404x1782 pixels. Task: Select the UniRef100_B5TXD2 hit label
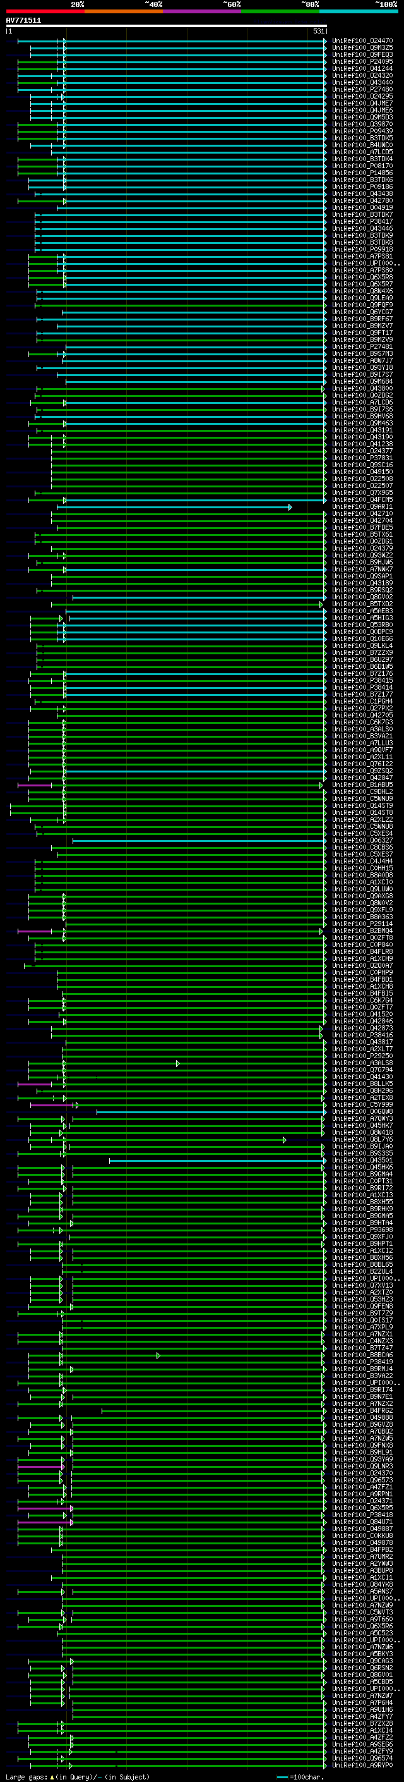pos(362,604)
